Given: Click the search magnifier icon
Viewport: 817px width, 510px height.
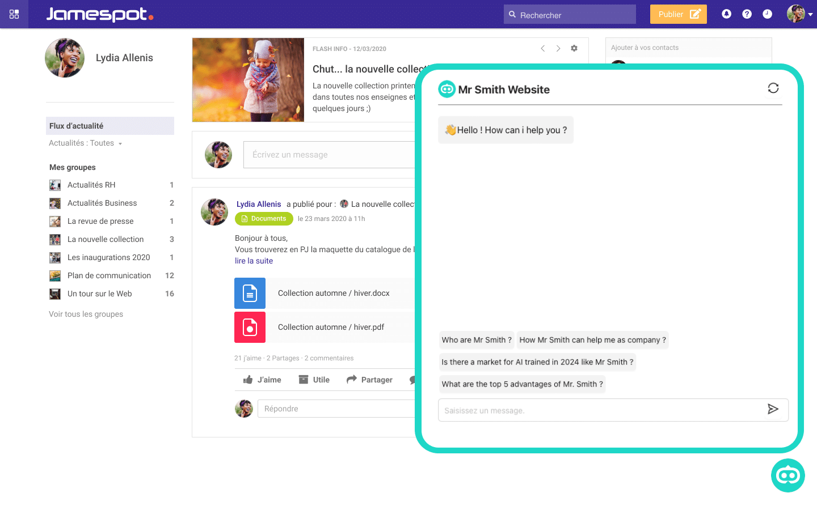Looking at the screenshot, I should [x=512, y=15].
